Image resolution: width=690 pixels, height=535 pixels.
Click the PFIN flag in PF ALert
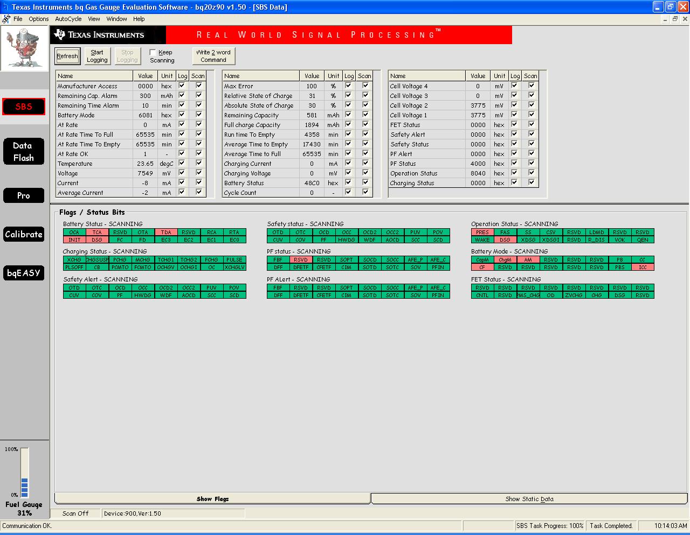(x=438, y=295)
